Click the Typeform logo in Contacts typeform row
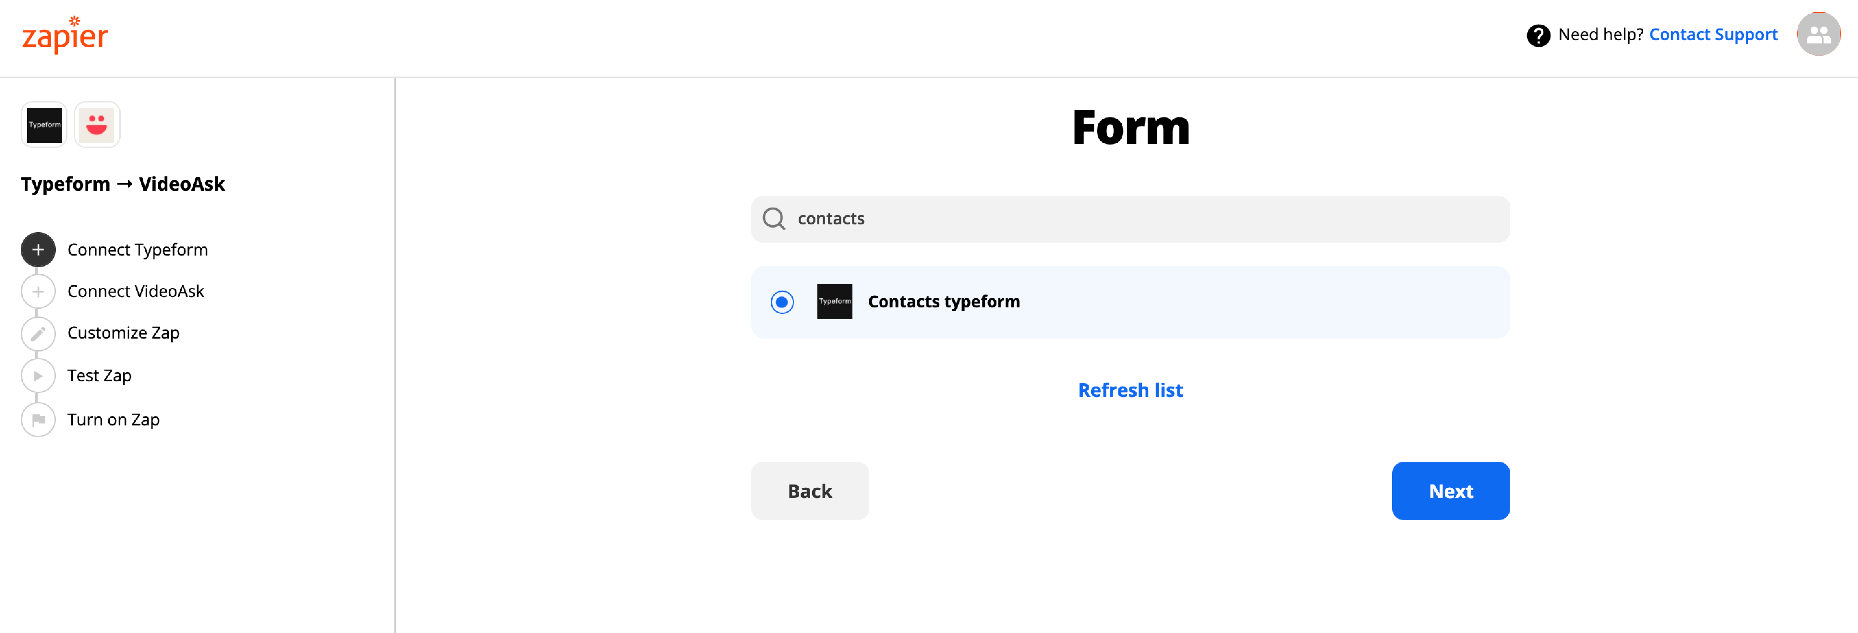 pyautogui.click(x=835, y=301)
